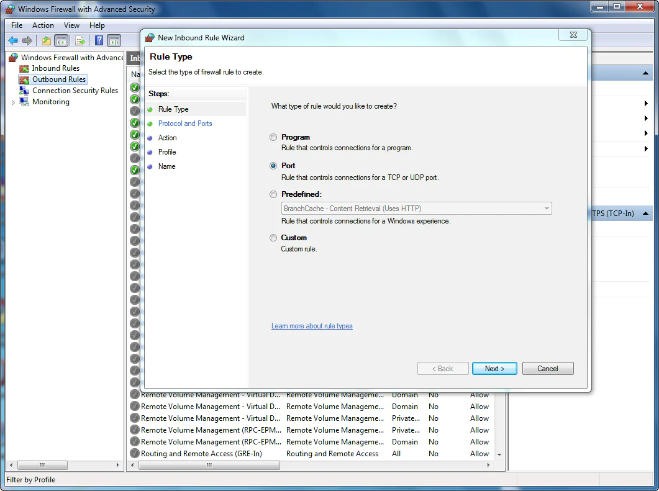This screenshot has height=491, width=659.
Task: Click the rules list horizontal scrollbar thumb
Action: coord(209,465)
